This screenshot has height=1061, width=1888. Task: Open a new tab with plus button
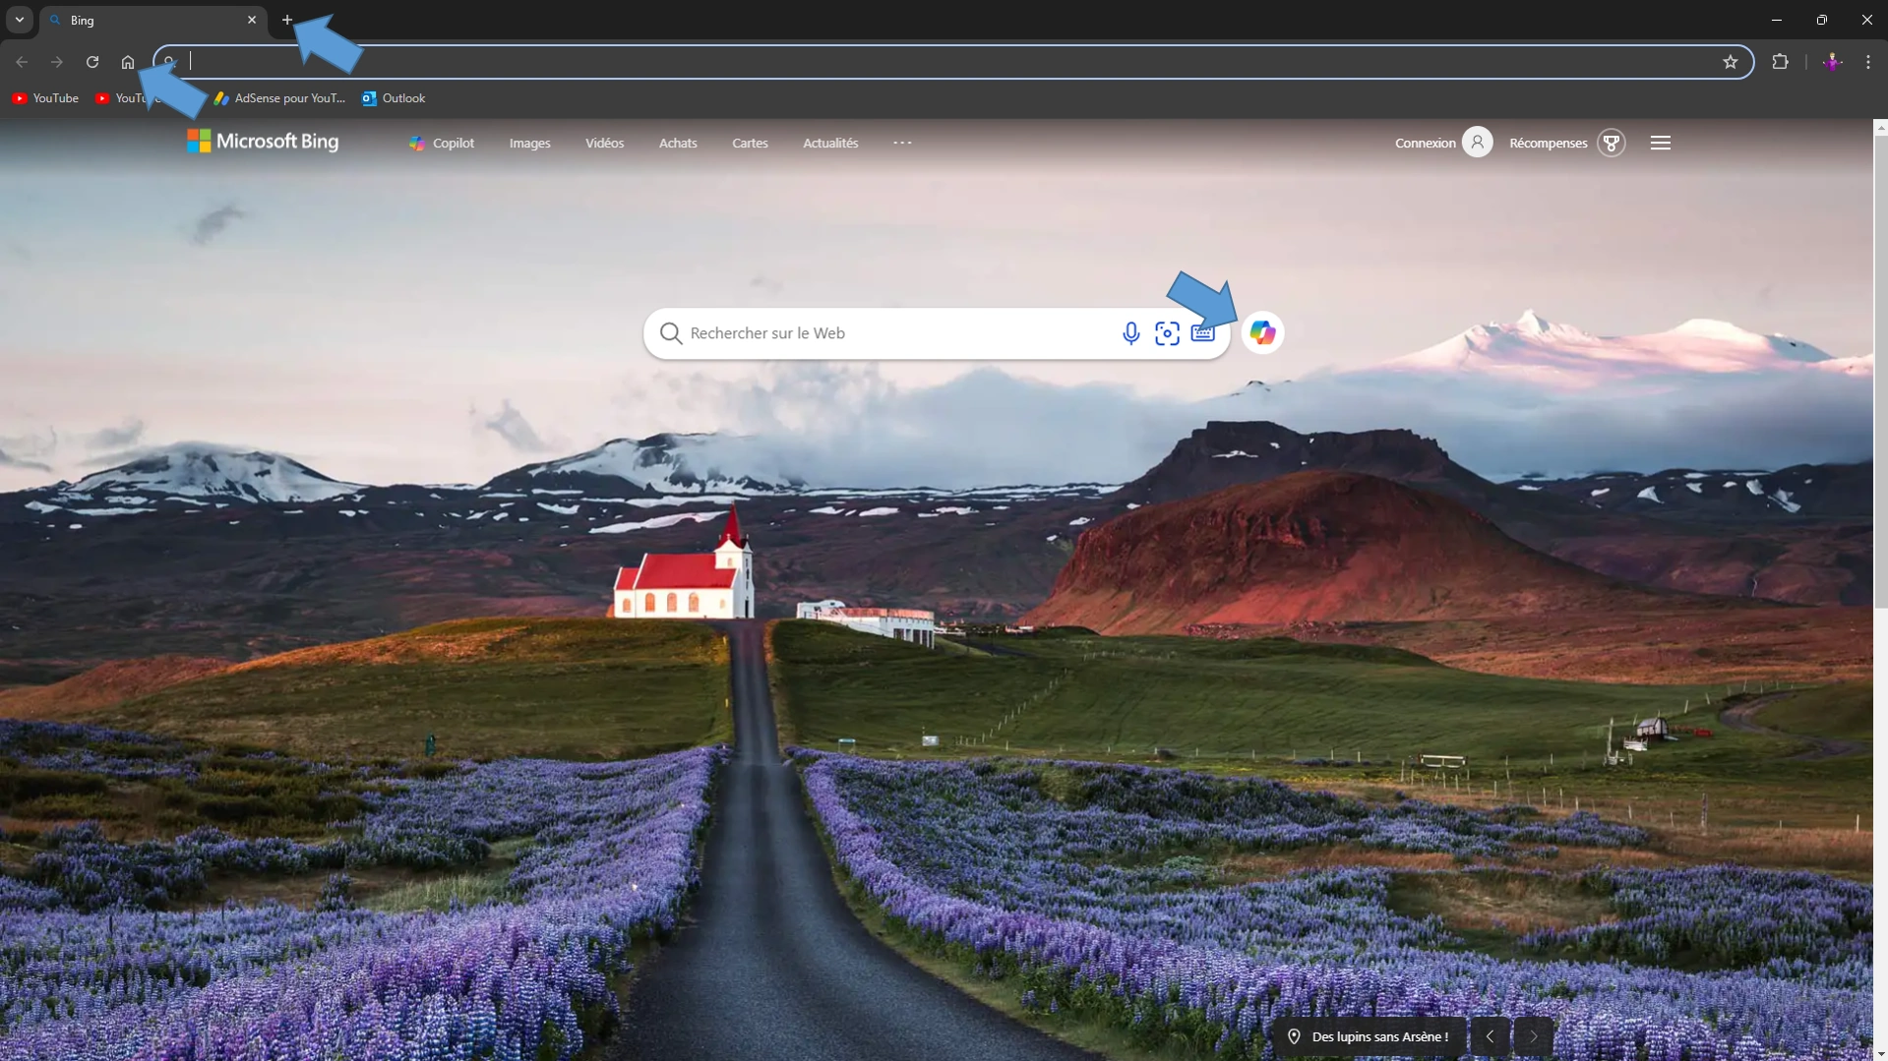[287, 20]
